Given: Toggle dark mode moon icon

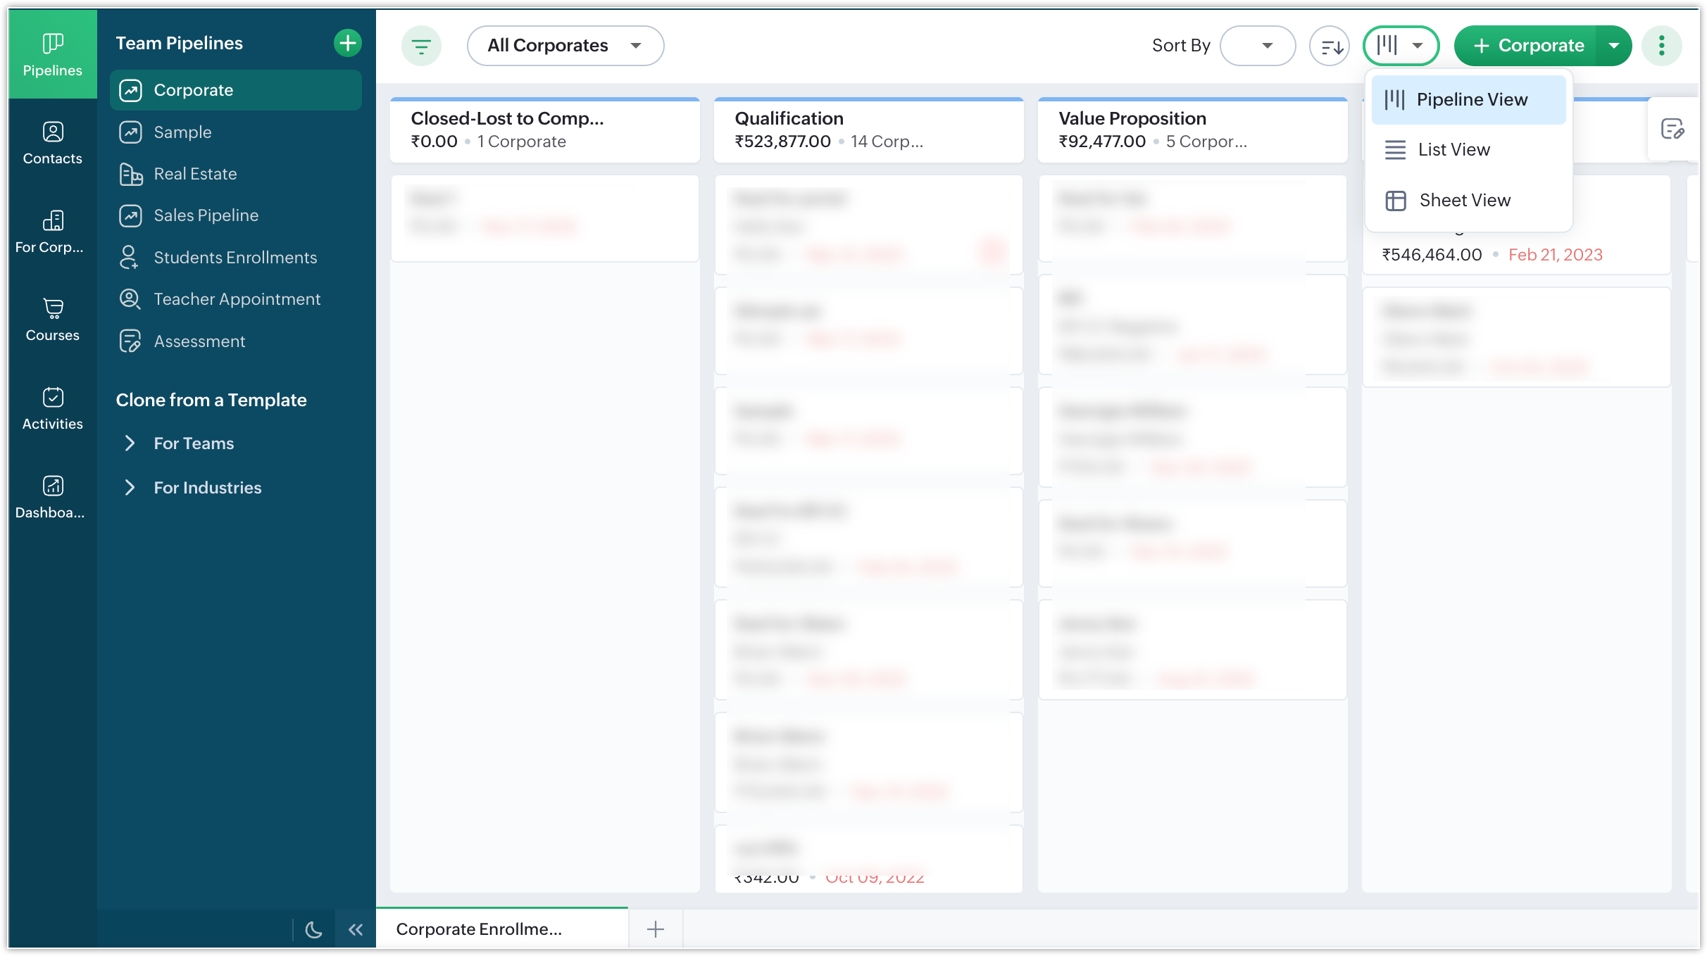Looking at the screenshot, I should click(x=313, y=930).
